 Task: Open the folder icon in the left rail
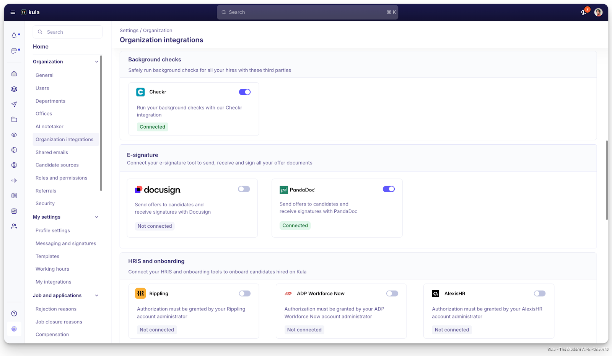point(14,119)
